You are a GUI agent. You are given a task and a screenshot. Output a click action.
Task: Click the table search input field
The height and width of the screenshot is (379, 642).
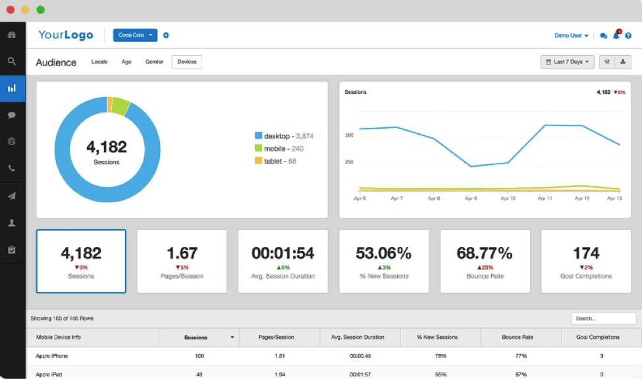603,318
